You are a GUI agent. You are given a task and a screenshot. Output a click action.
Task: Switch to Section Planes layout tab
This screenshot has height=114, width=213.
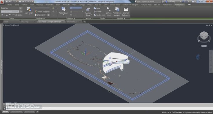coord(17,112)
